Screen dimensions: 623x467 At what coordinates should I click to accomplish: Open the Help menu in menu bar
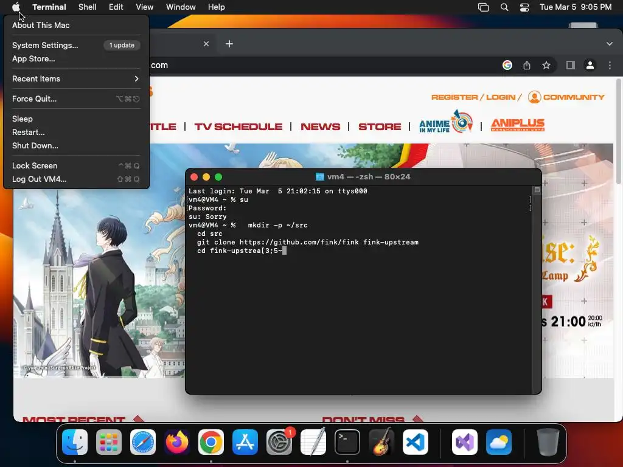click(x=217, y=7)
